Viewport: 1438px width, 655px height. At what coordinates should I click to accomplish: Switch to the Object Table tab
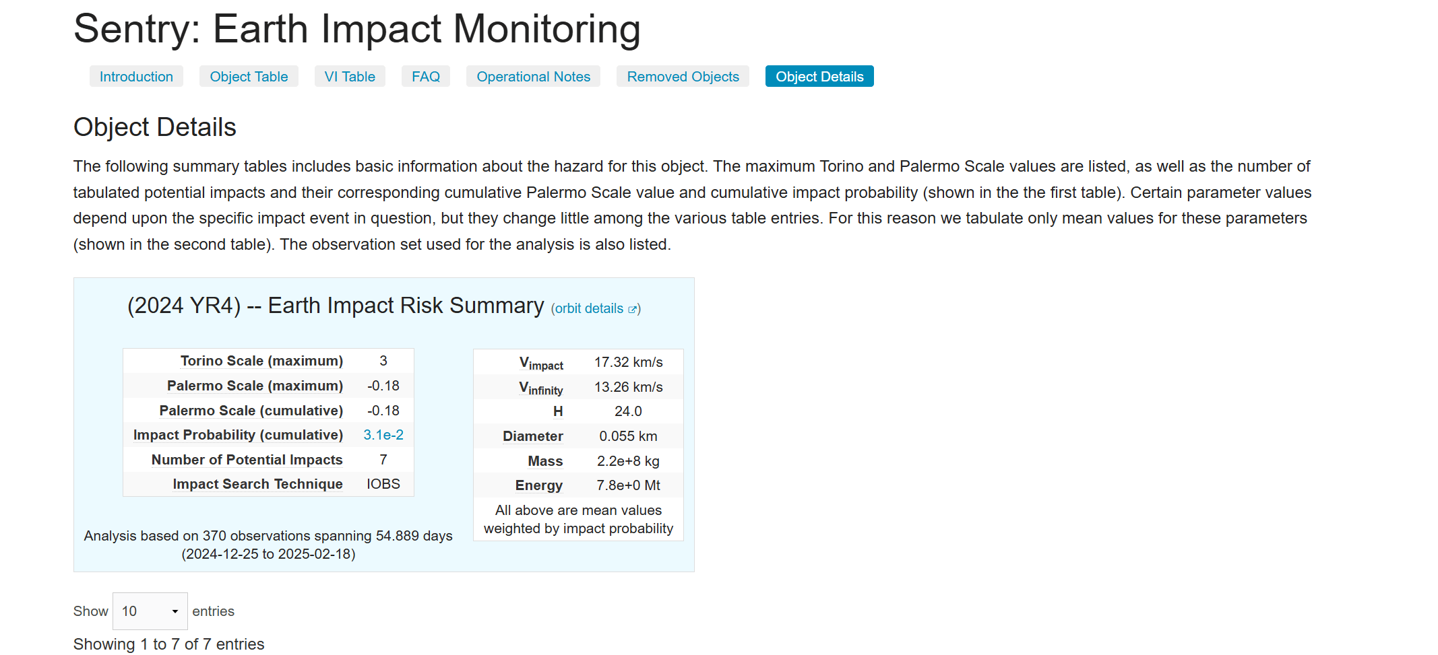(x=249, y=77)
